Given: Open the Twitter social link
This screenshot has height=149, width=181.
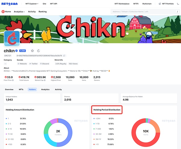Looking at the screenshot, I should tap(34, 64).
